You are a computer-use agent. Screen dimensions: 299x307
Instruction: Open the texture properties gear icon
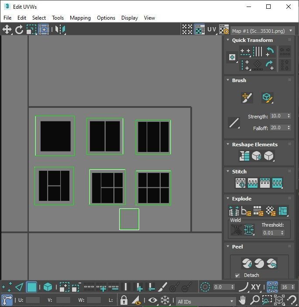tap(224, 30)
